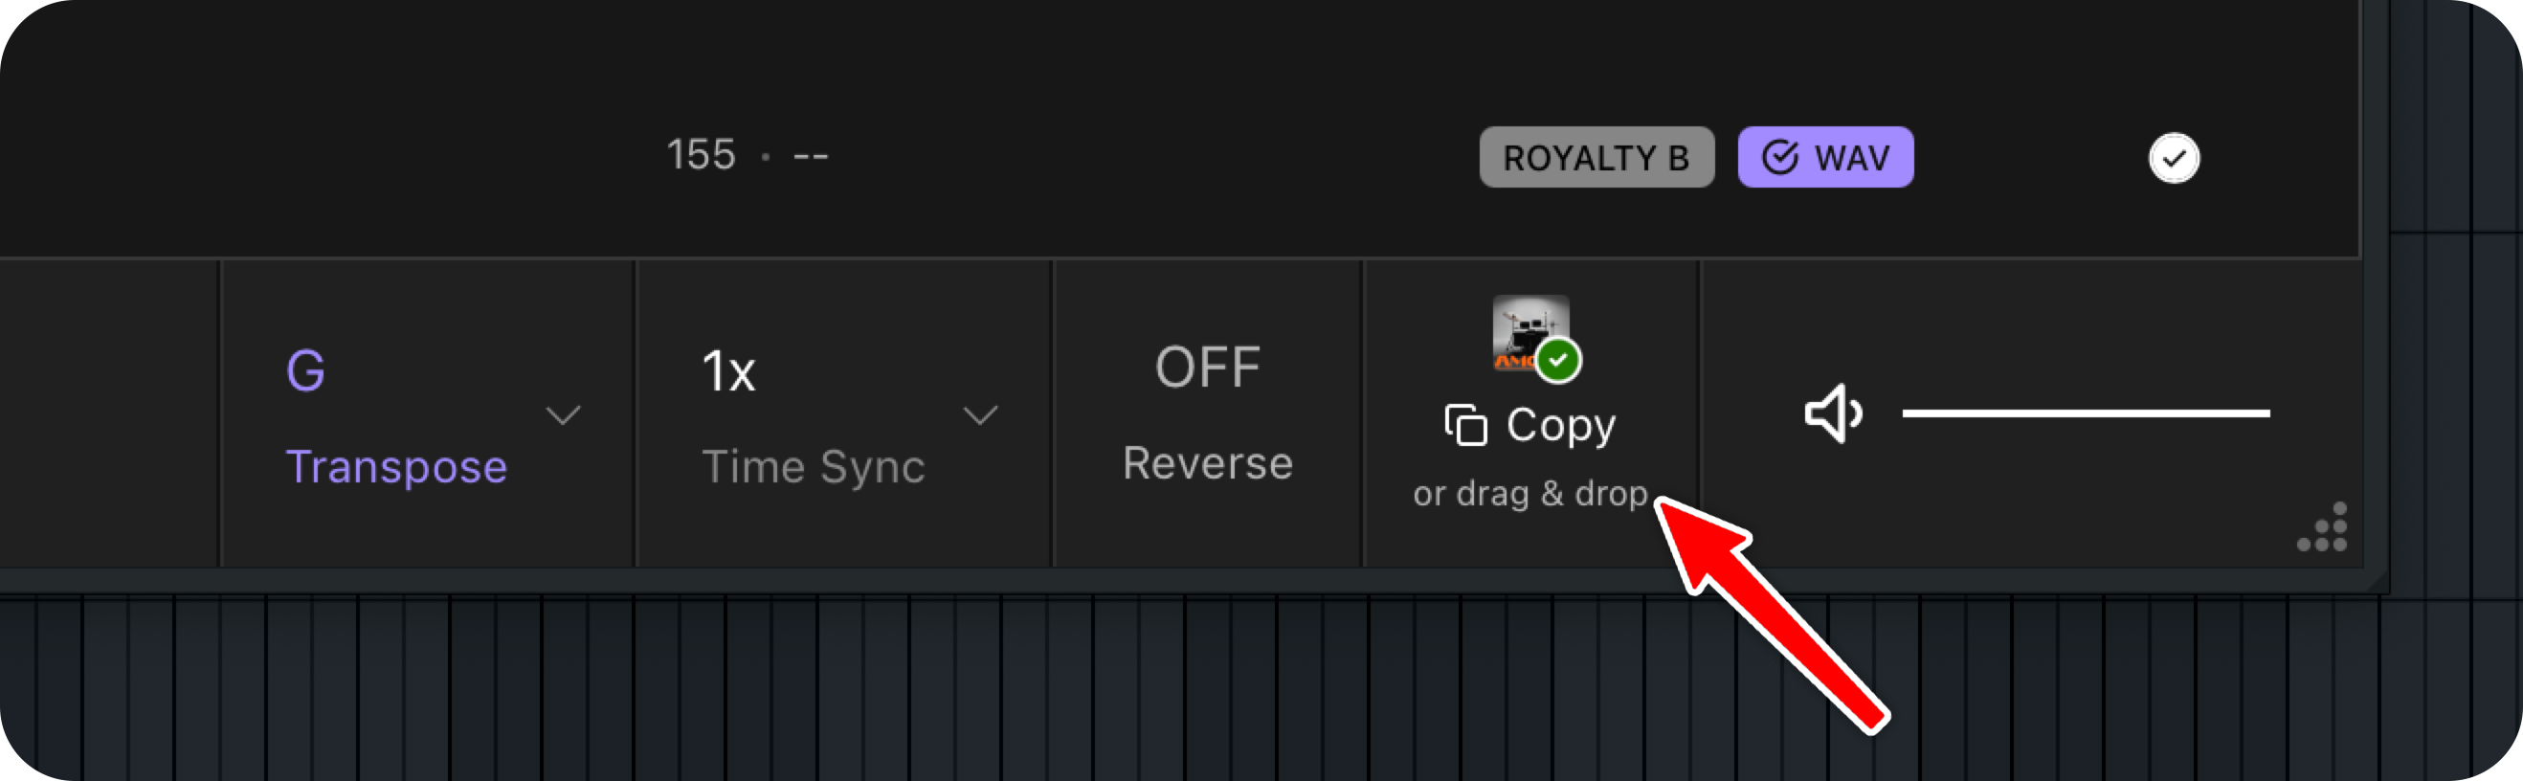The height and width of the screenshot is (781, 2523).
Task: Click the dotted resize grip in the corner
Action: pos(2325,529)
